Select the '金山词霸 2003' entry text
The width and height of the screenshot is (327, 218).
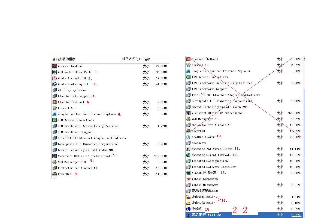click(x=202, y=197)
